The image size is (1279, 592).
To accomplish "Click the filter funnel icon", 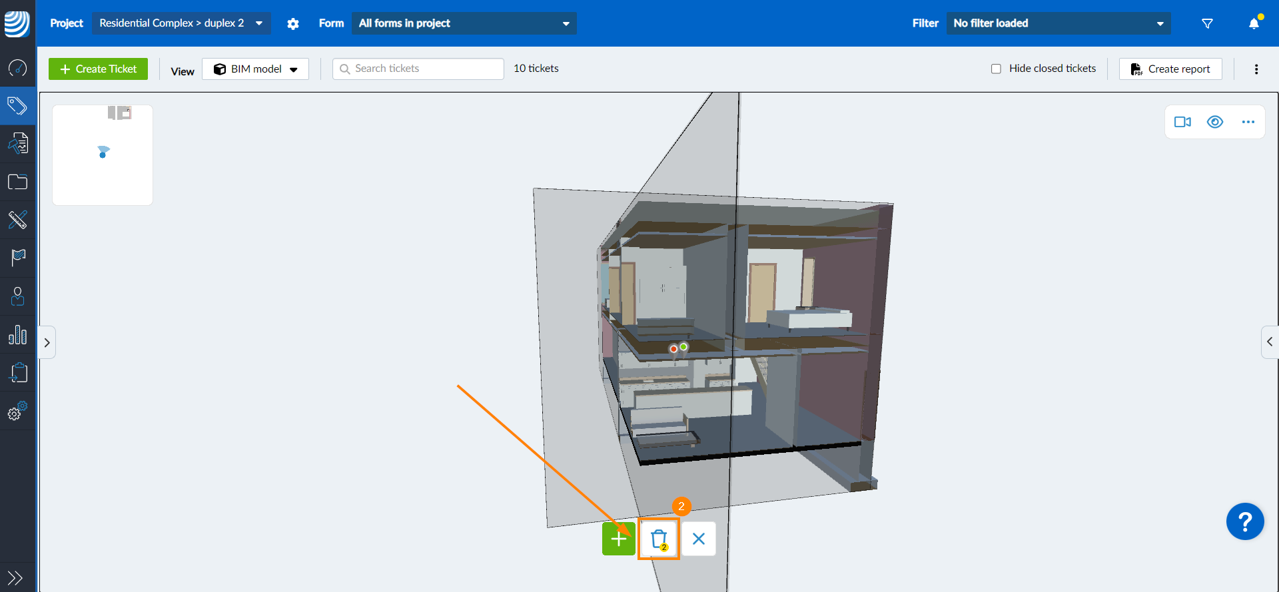I will (x=1207, y=23).
